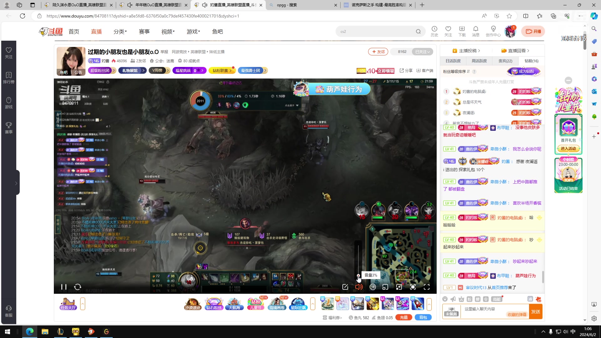Go to 首页 home page
This screenshot has width=601, height=338.
[74, 31]
